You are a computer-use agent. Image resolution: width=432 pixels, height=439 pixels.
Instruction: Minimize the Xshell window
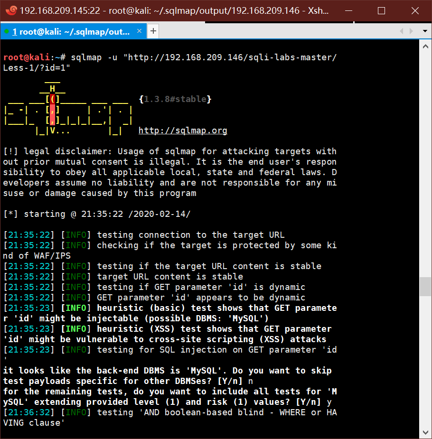tap(348, 10)
